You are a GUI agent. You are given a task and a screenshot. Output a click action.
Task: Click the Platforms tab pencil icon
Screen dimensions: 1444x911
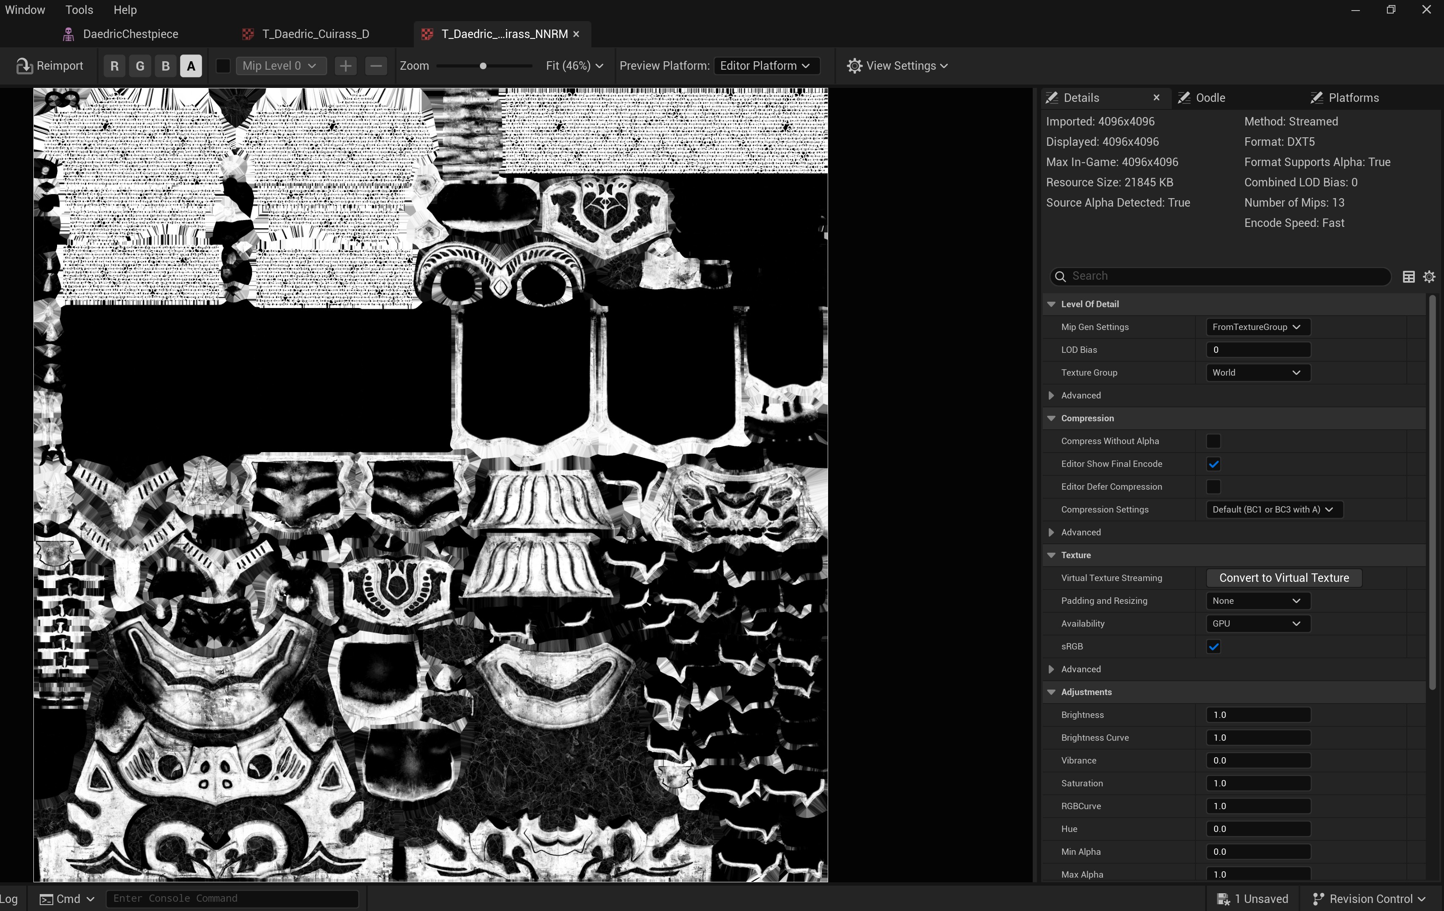point(1316,98)
